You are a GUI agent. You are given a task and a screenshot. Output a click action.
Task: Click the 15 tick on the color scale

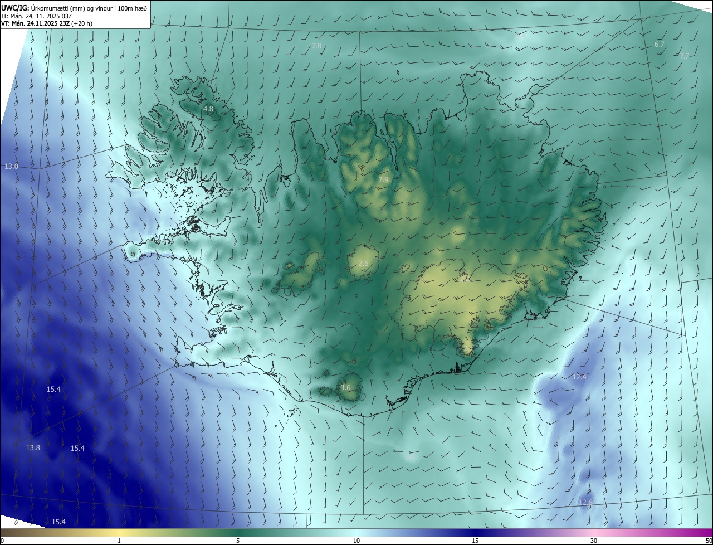click(x=475, y=541)
